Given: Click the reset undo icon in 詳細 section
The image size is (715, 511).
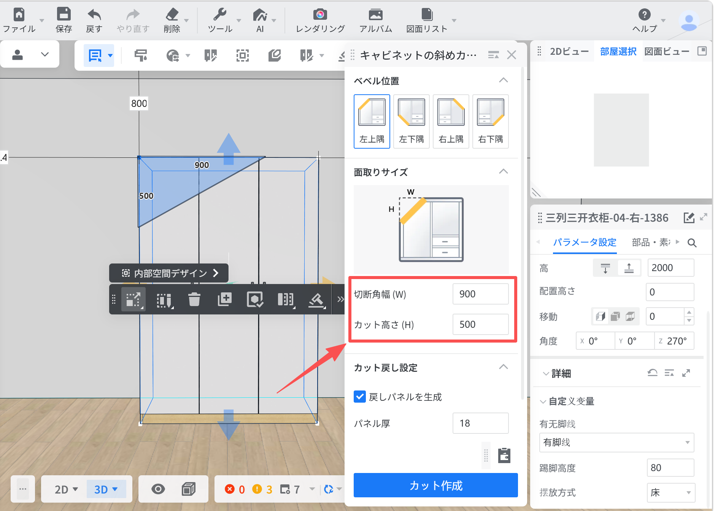Looking at the screenshot, I should pyautogui.click(x=653, y=373).
